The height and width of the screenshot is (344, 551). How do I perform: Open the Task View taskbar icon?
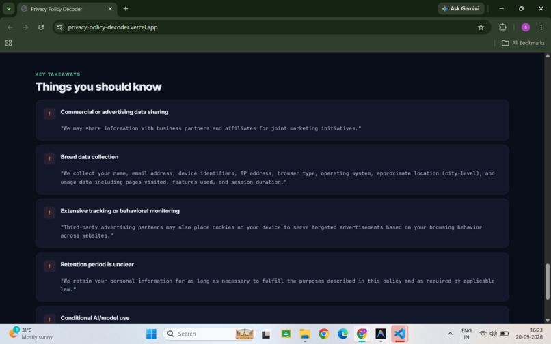pyautogui.click(x=266, y=334)
